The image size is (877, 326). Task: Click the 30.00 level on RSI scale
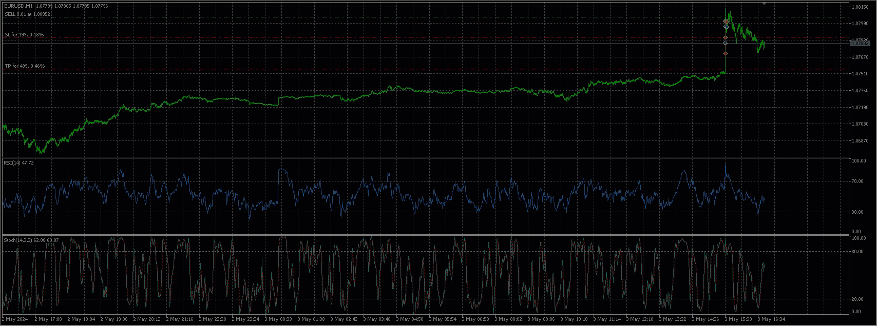coord(859,212)
